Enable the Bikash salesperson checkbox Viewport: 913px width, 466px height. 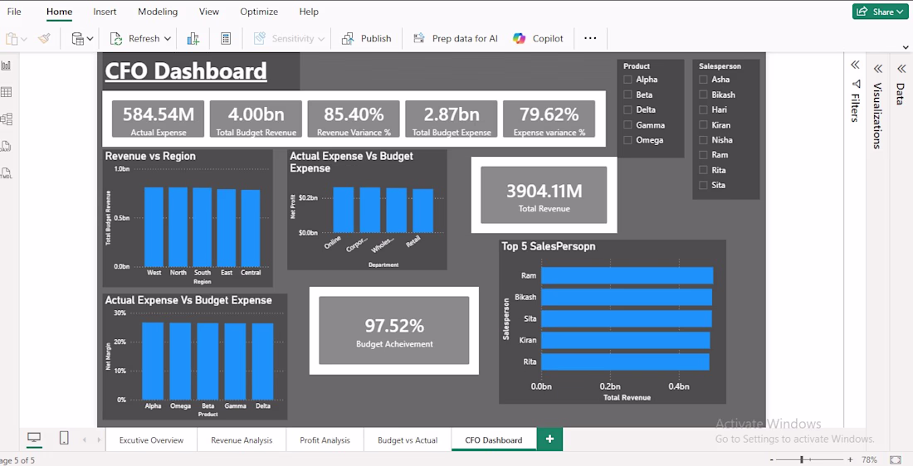[703, 95]
